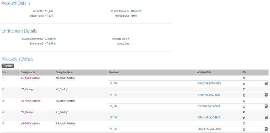Open the Line column filter arrow
Screen dimensions: 270x133
(18, 72)
